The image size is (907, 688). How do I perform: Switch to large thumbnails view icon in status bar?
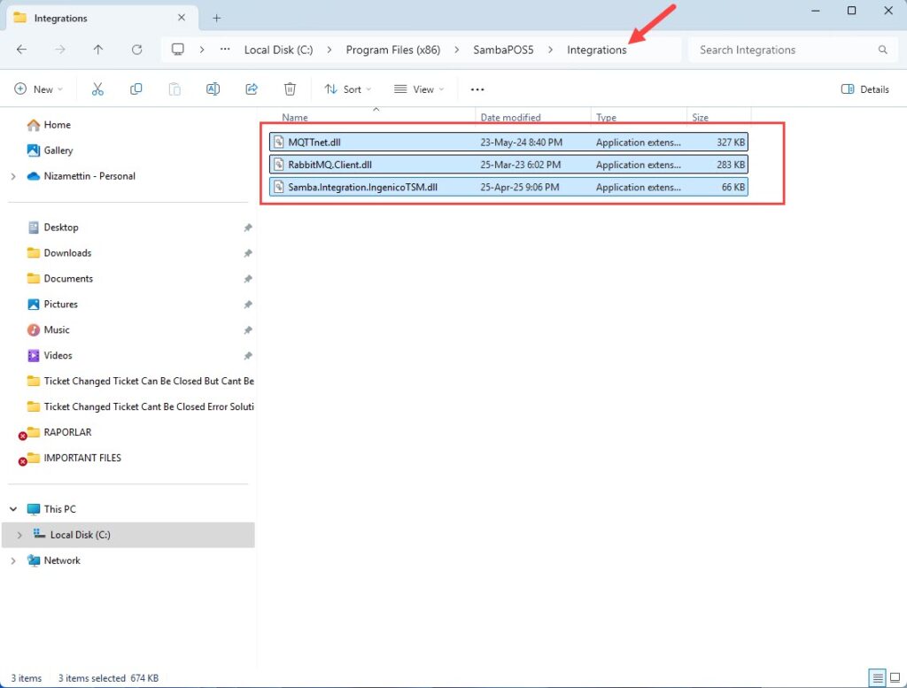pos(895,677)
